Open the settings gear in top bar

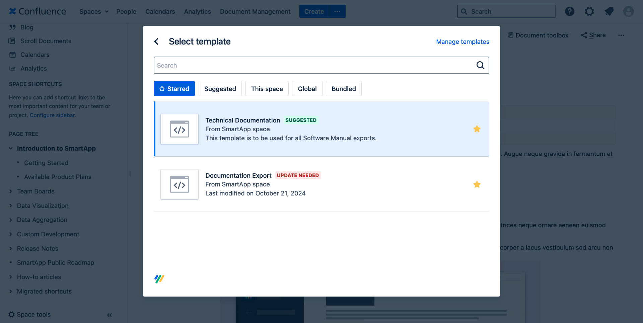[x=589, y=12]
